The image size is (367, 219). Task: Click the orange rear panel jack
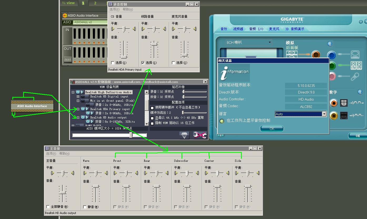(316, 55)
